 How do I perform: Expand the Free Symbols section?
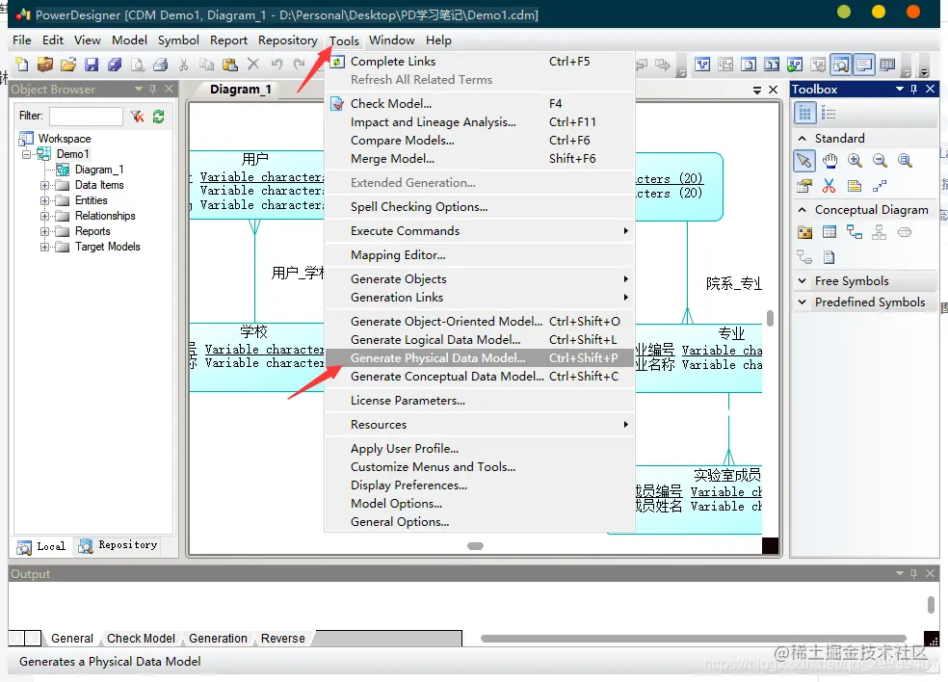click(802, 281)
